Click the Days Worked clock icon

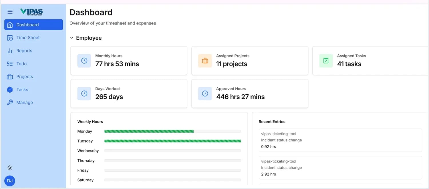pos(84,94)
